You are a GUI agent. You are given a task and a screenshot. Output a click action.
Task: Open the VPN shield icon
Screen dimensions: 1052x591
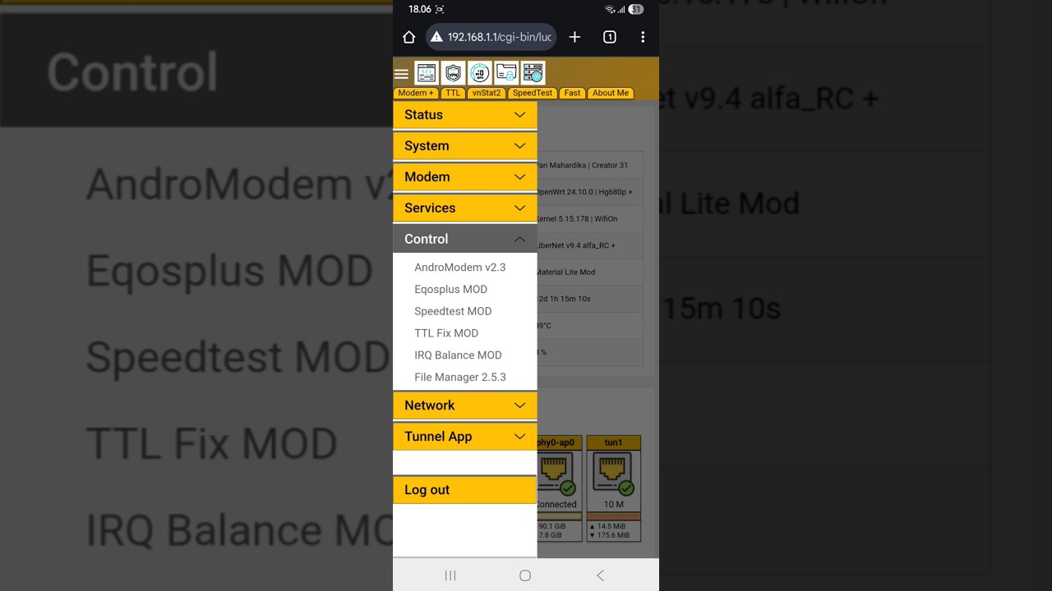[x=453, y=73]
